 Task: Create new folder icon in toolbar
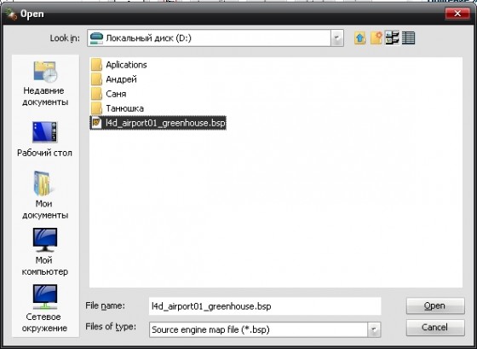(x=376, y=38)
